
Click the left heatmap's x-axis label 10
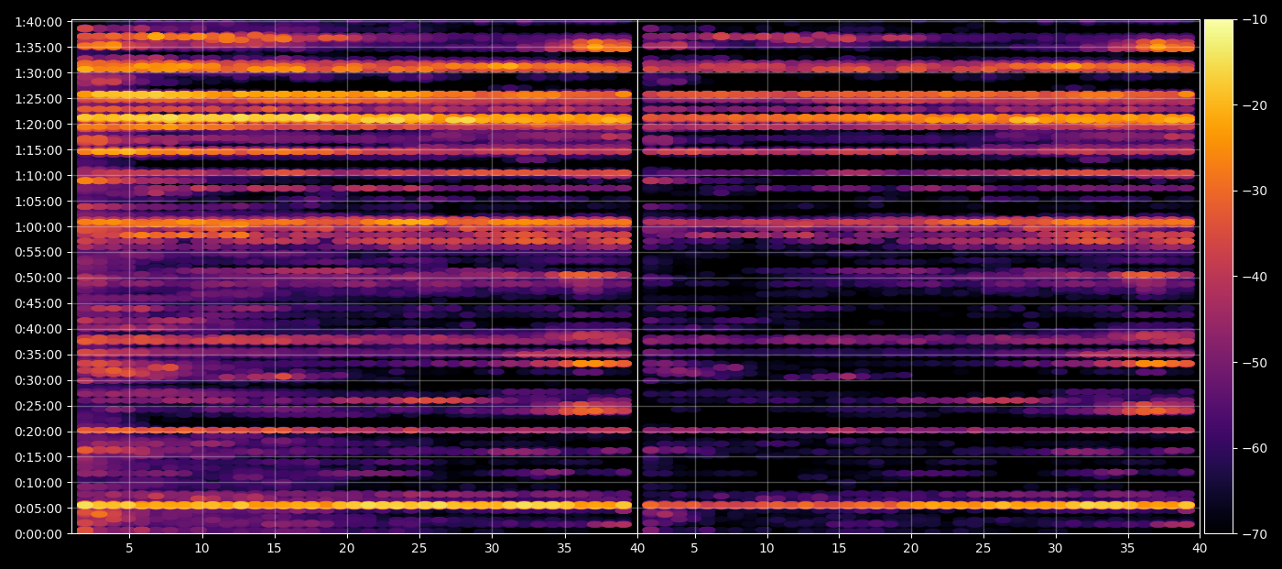(201, 548)
